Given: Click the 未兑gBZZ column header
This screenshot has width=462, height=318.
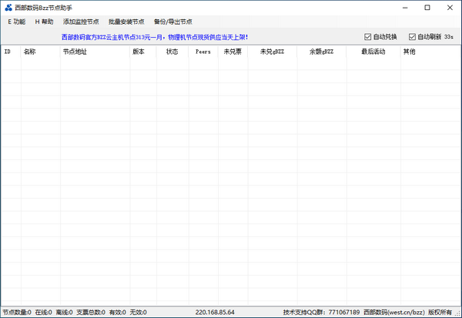Looking at the screenshot, I should [272, 52].
